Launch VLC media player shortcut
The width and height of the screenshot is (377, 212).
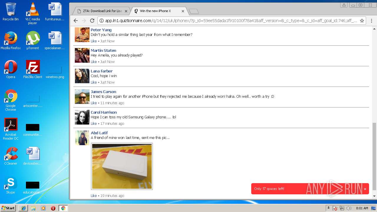point(32,14)
